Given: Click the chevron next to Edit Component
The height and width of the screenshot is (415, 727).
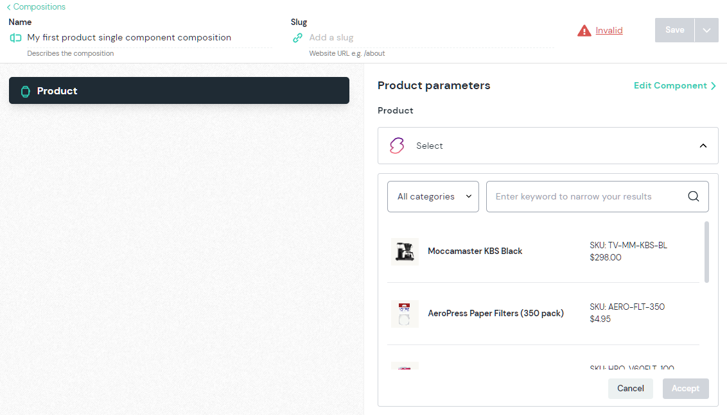Looking at the screenshot, I should coord(714,86).
